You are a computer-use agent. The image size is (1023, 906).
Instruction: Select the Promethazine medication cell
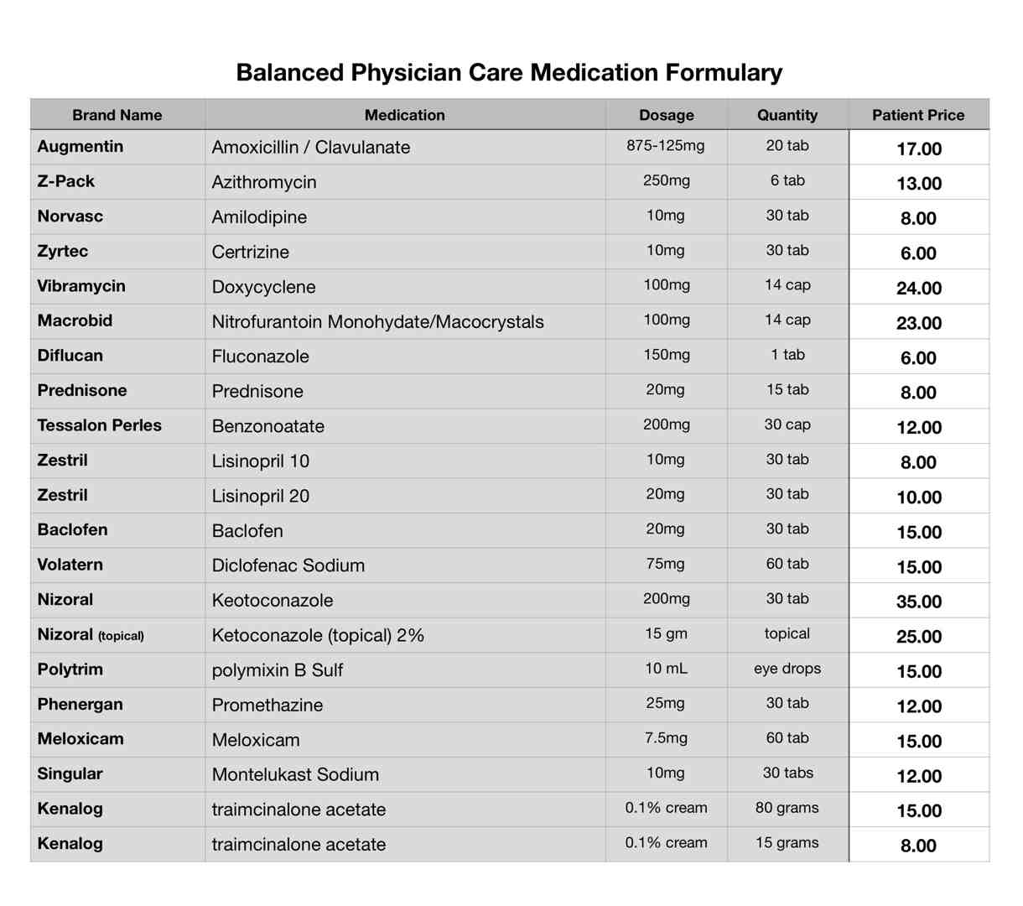(x=405, y=705)
